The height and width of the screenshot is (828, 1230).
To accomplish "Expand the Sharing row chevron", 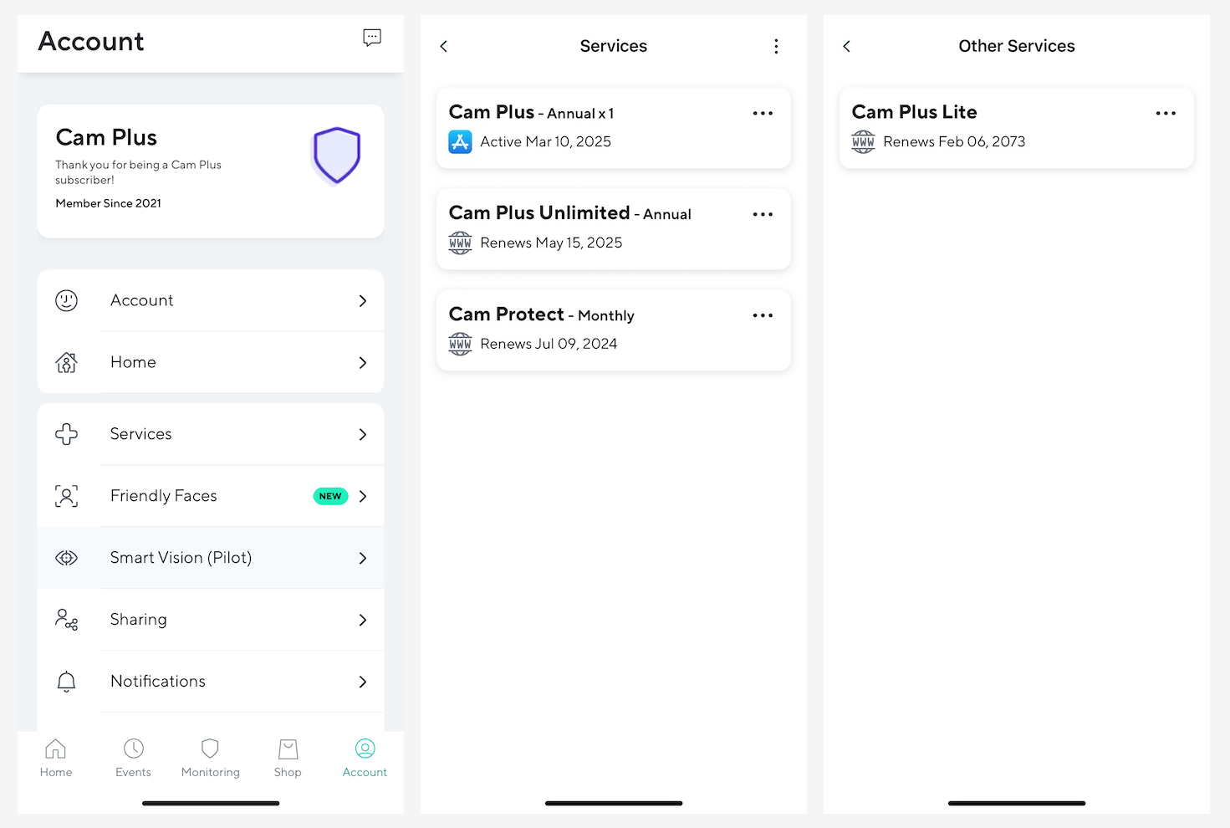I will [363, 620].
